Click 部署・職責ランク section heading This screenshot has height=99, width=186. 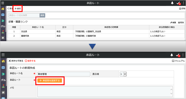coord(18,22)
